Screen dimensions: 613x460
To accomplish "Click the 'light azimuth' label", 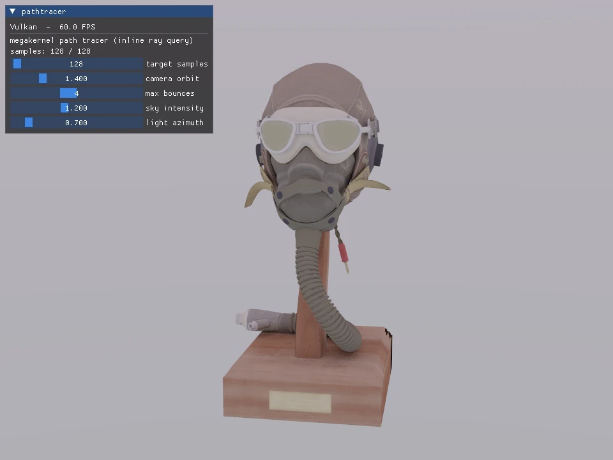I will [x=175, y=123].
